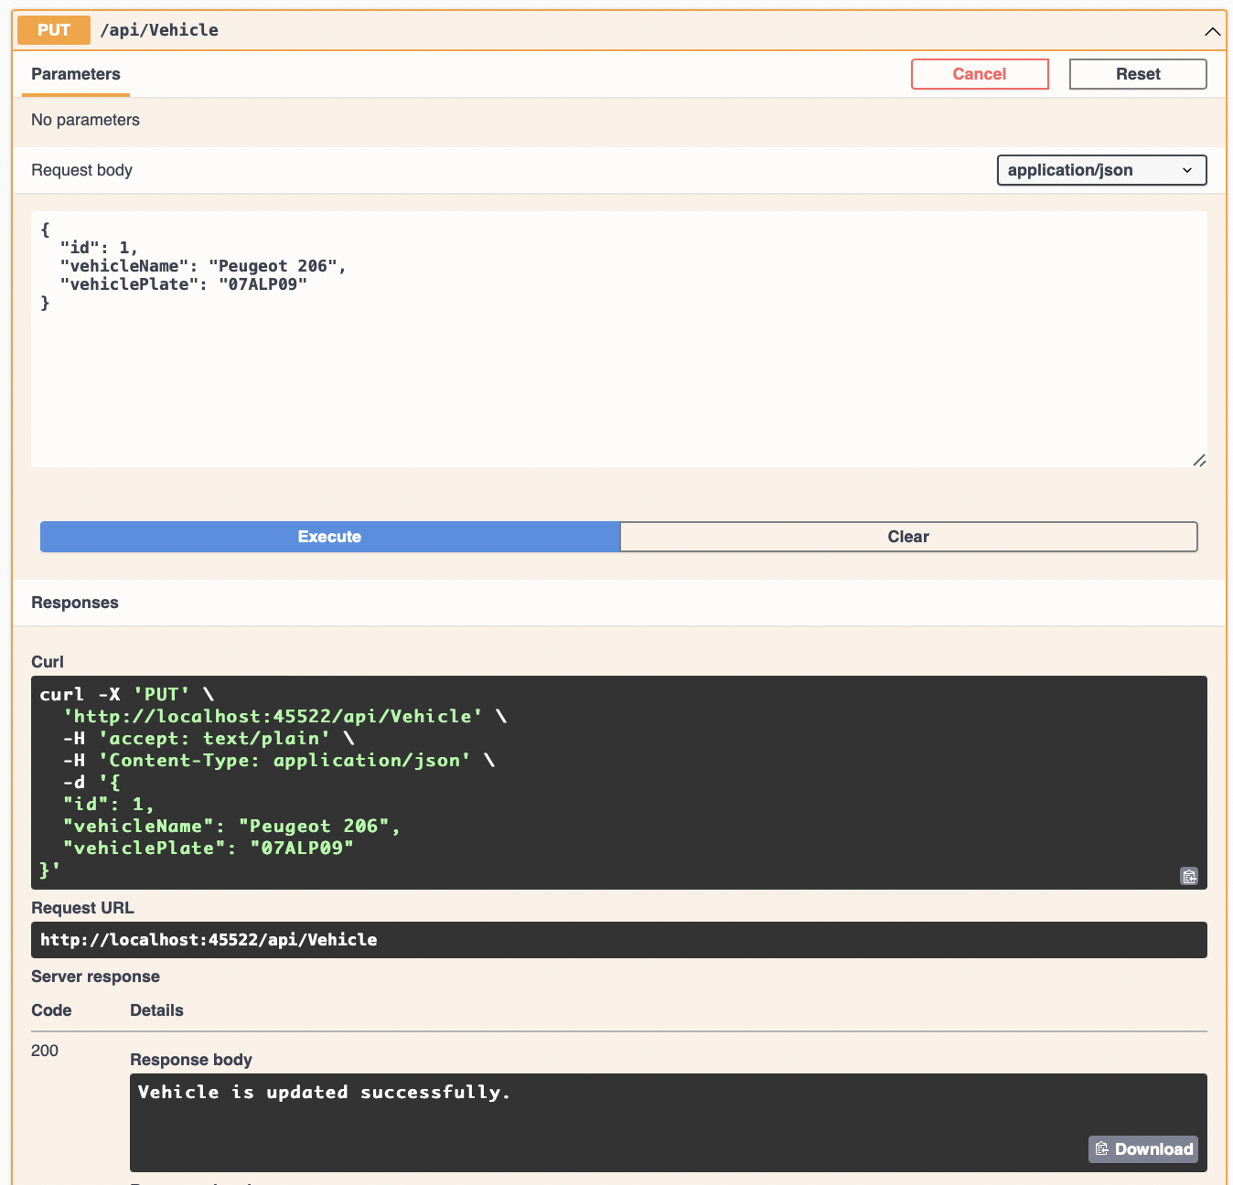Image resolution: width=1233 pixels, height=1185 pixels.
Task: Download the server response body
Action: pos(1142,1148)
